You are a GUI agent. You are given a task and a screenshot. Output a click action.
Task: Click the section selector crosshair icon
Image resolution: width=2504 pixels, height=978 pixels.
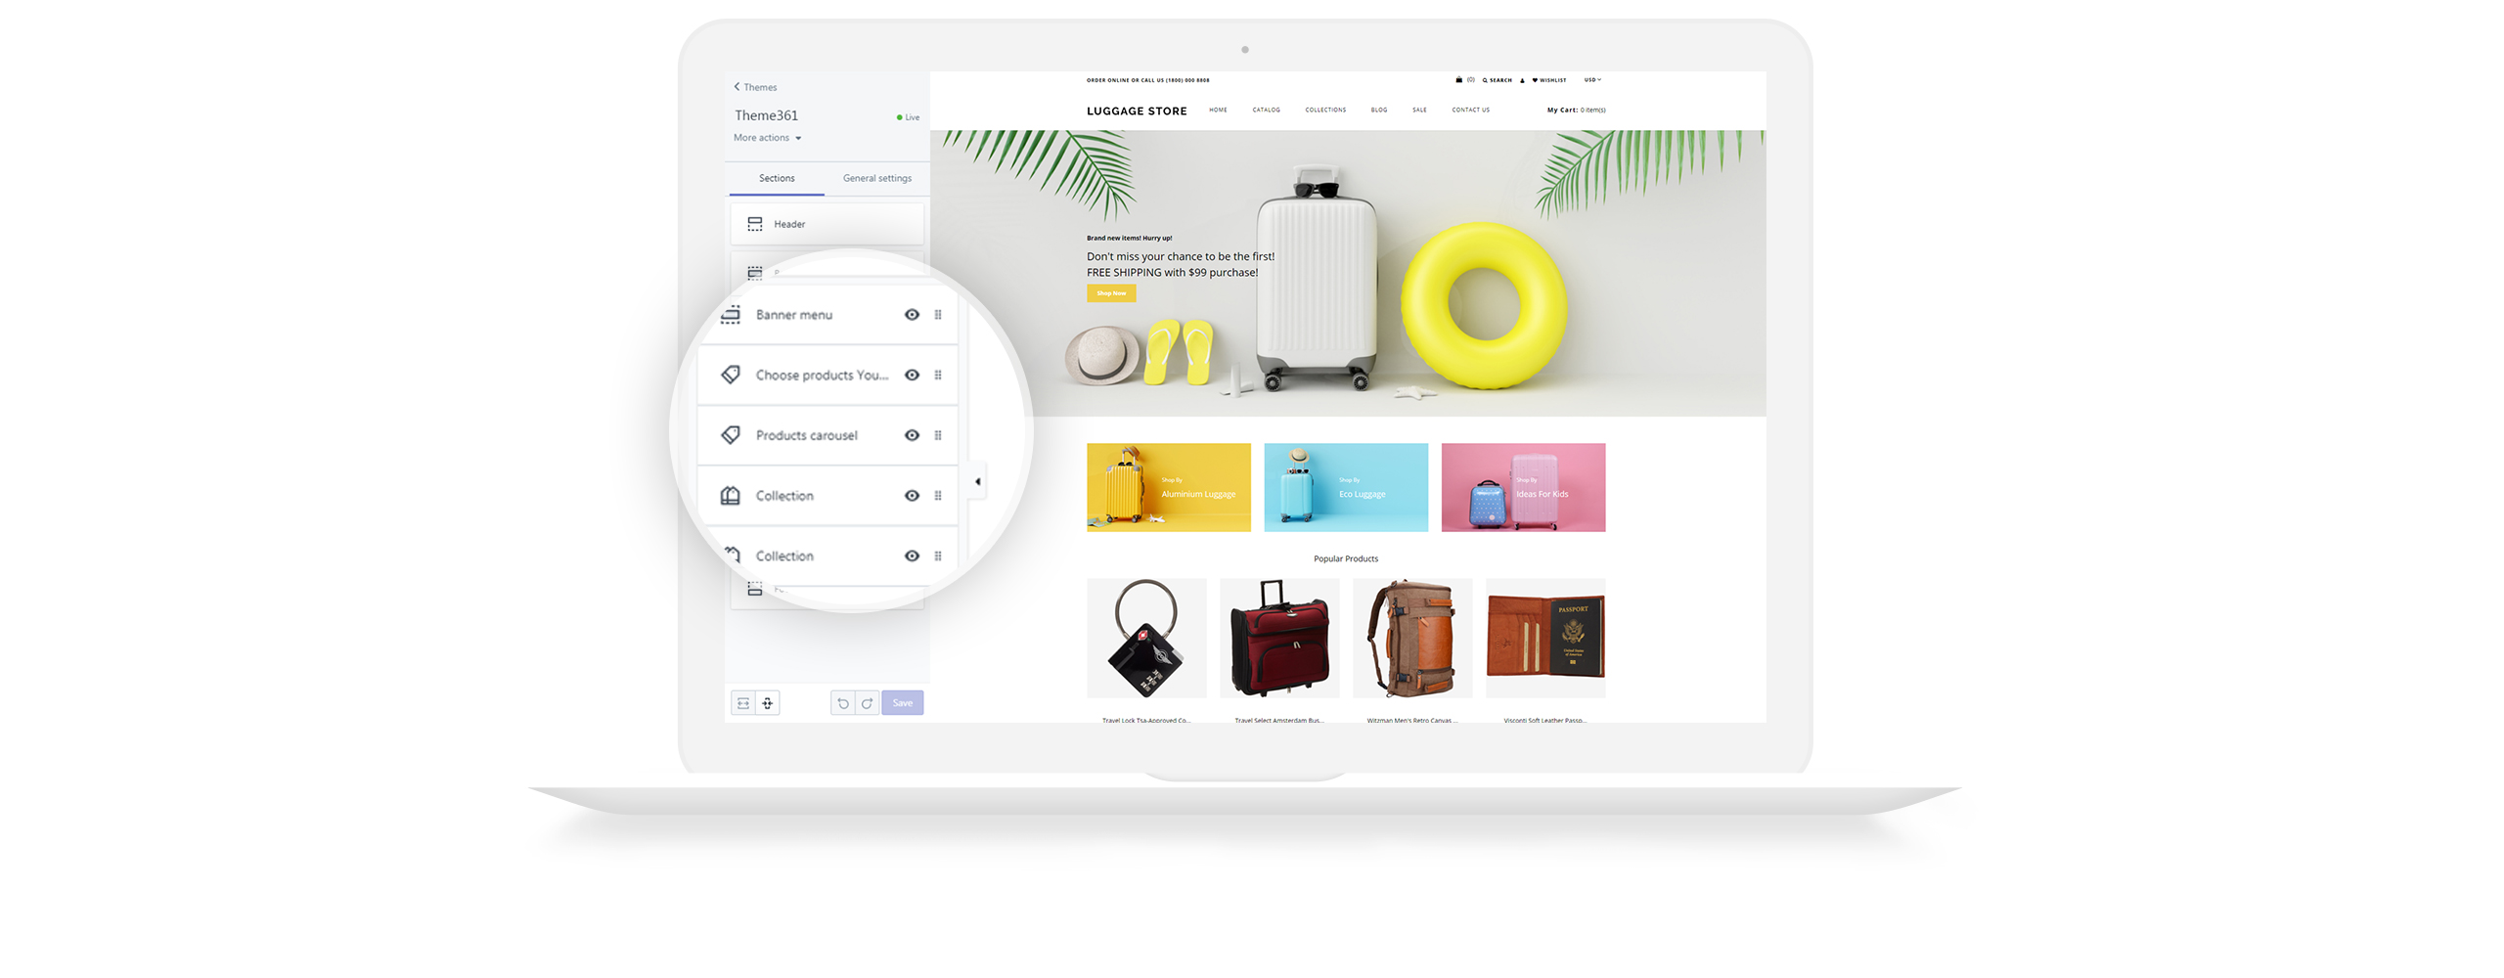(x=768, y=703)
